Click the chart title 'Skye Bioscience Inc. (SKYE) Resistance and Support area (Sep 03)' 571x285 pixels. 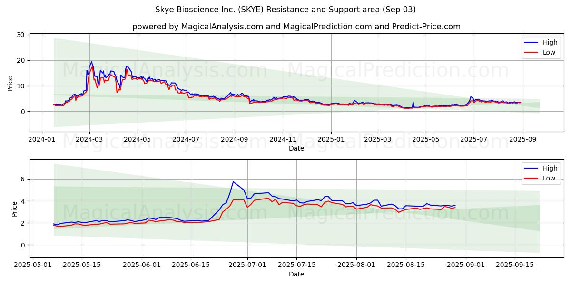pyautogui.click(x=285, y=9)
